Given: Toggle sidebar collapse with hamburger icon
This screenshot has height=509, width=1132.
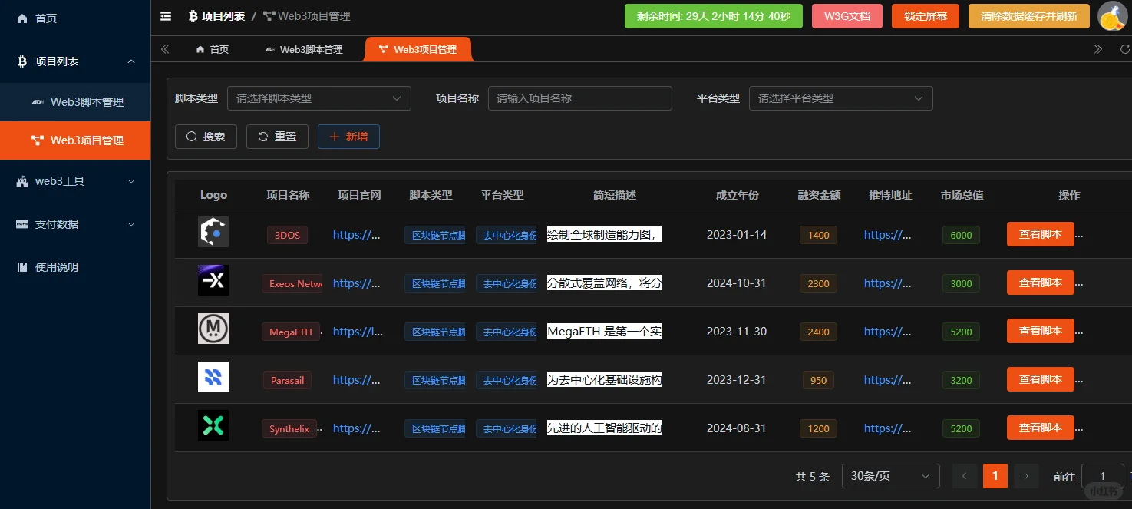Looking at the screenshot, I should pyautogui.click(x=166, y=15).
